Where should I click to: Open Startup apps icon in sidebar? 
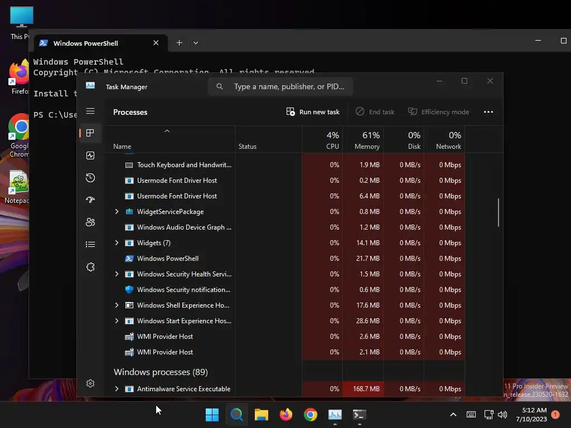pyautogui.click(x=90, y=200)
